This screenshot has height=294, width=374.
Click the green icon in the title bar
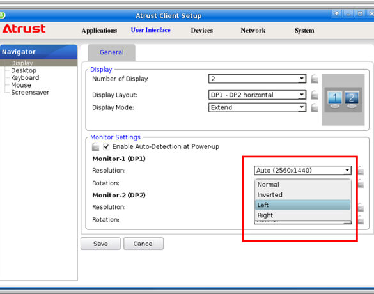(x=2, y=15)
